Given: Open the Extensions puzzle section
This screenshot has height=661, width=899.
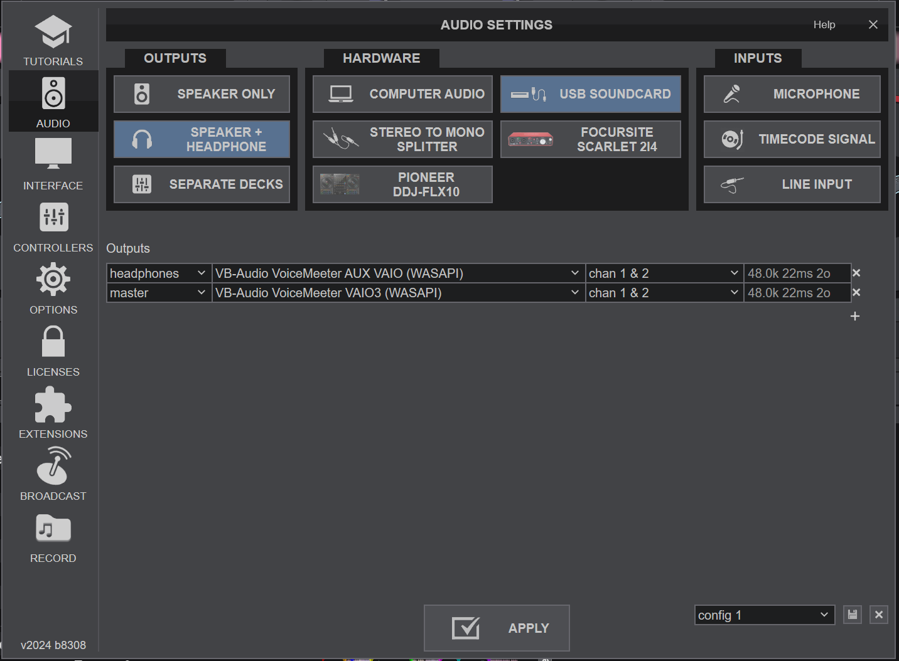Looking at the screenshot, I should (53, 413).
